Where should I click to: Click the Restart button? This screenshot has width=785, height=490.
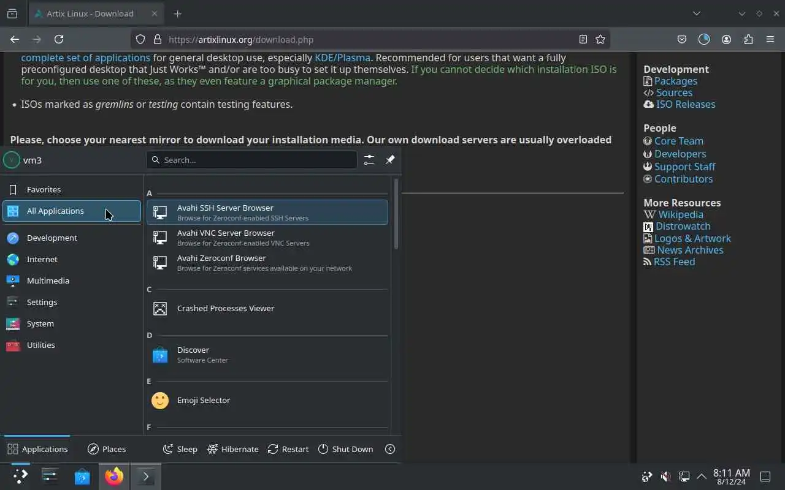coord(288,449)
